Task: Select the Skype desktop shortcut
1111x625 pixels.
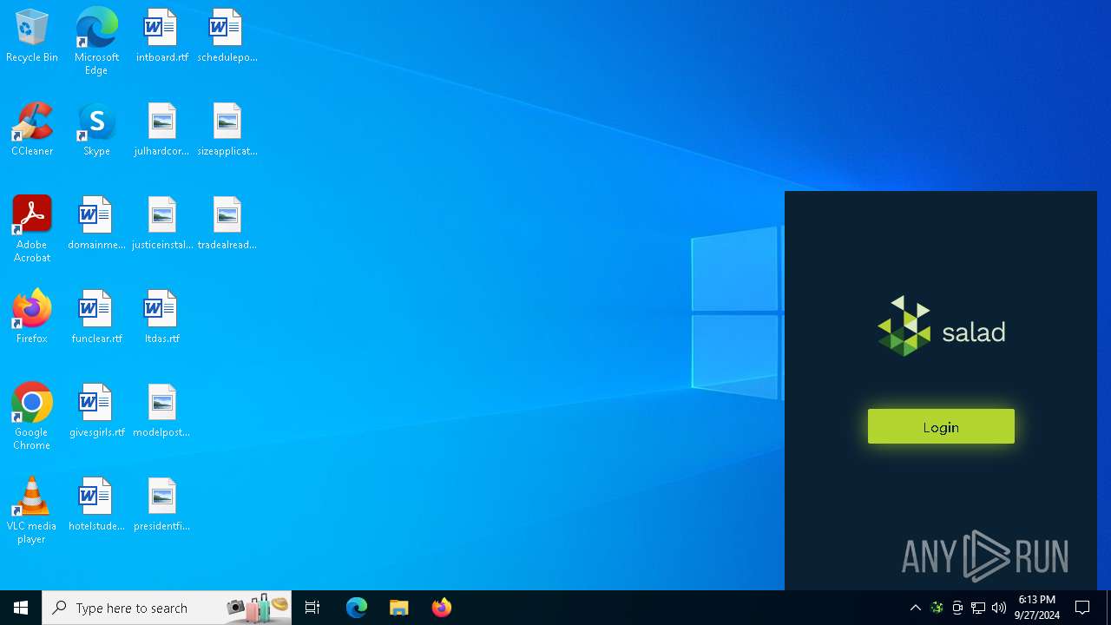Action: pos(96,130)
